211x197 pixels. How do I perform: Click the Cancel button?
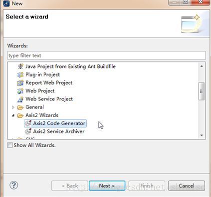coord(187,185)
